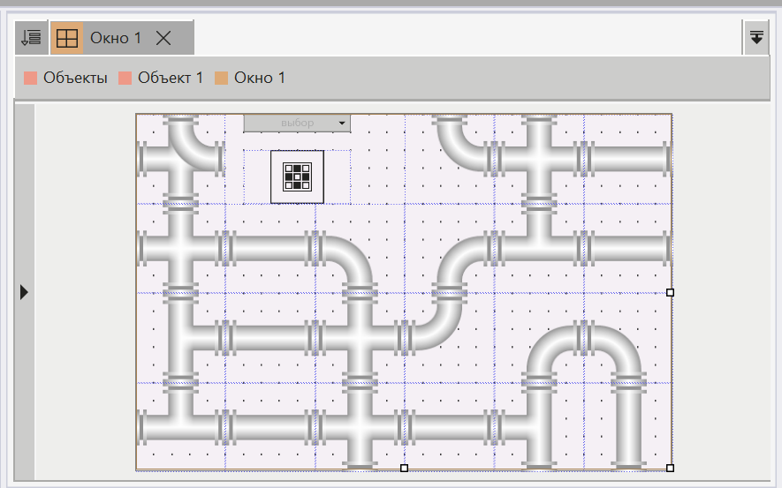This screenshot has width=782, height=488.
Task: Click the bottom-right corner resize handle
Action: coord(670,468)
